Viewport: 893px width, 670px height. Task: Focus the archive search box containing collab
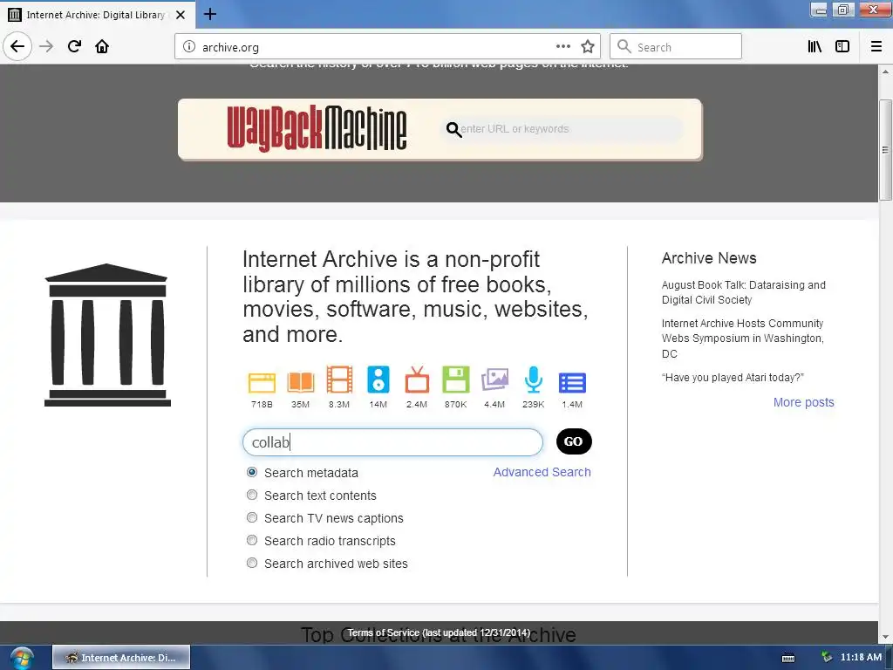click(392, 442)
